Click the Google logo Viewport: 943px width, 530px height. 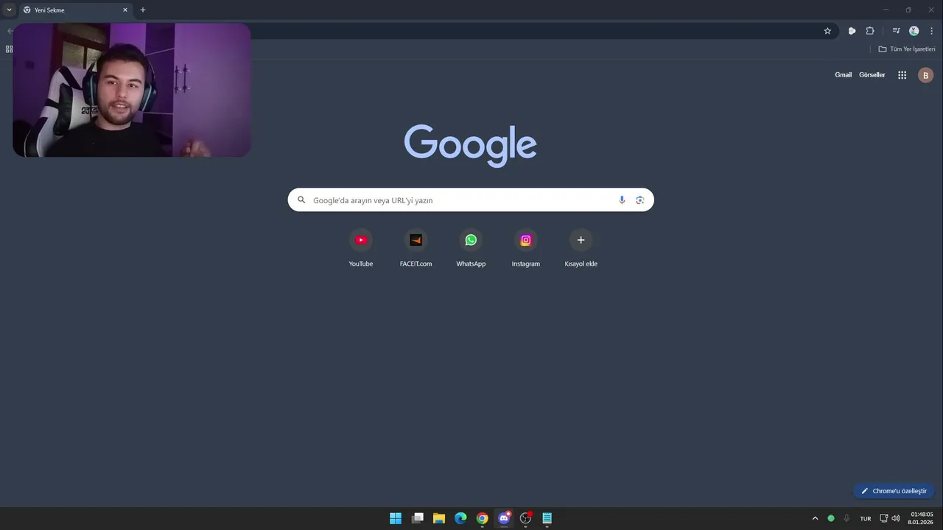(x=470, y=146)
